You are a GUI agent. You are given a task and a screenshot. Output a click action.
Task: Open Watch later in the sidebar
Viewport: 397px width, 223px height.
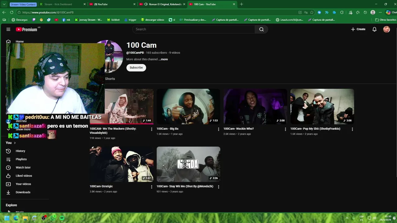23,168
